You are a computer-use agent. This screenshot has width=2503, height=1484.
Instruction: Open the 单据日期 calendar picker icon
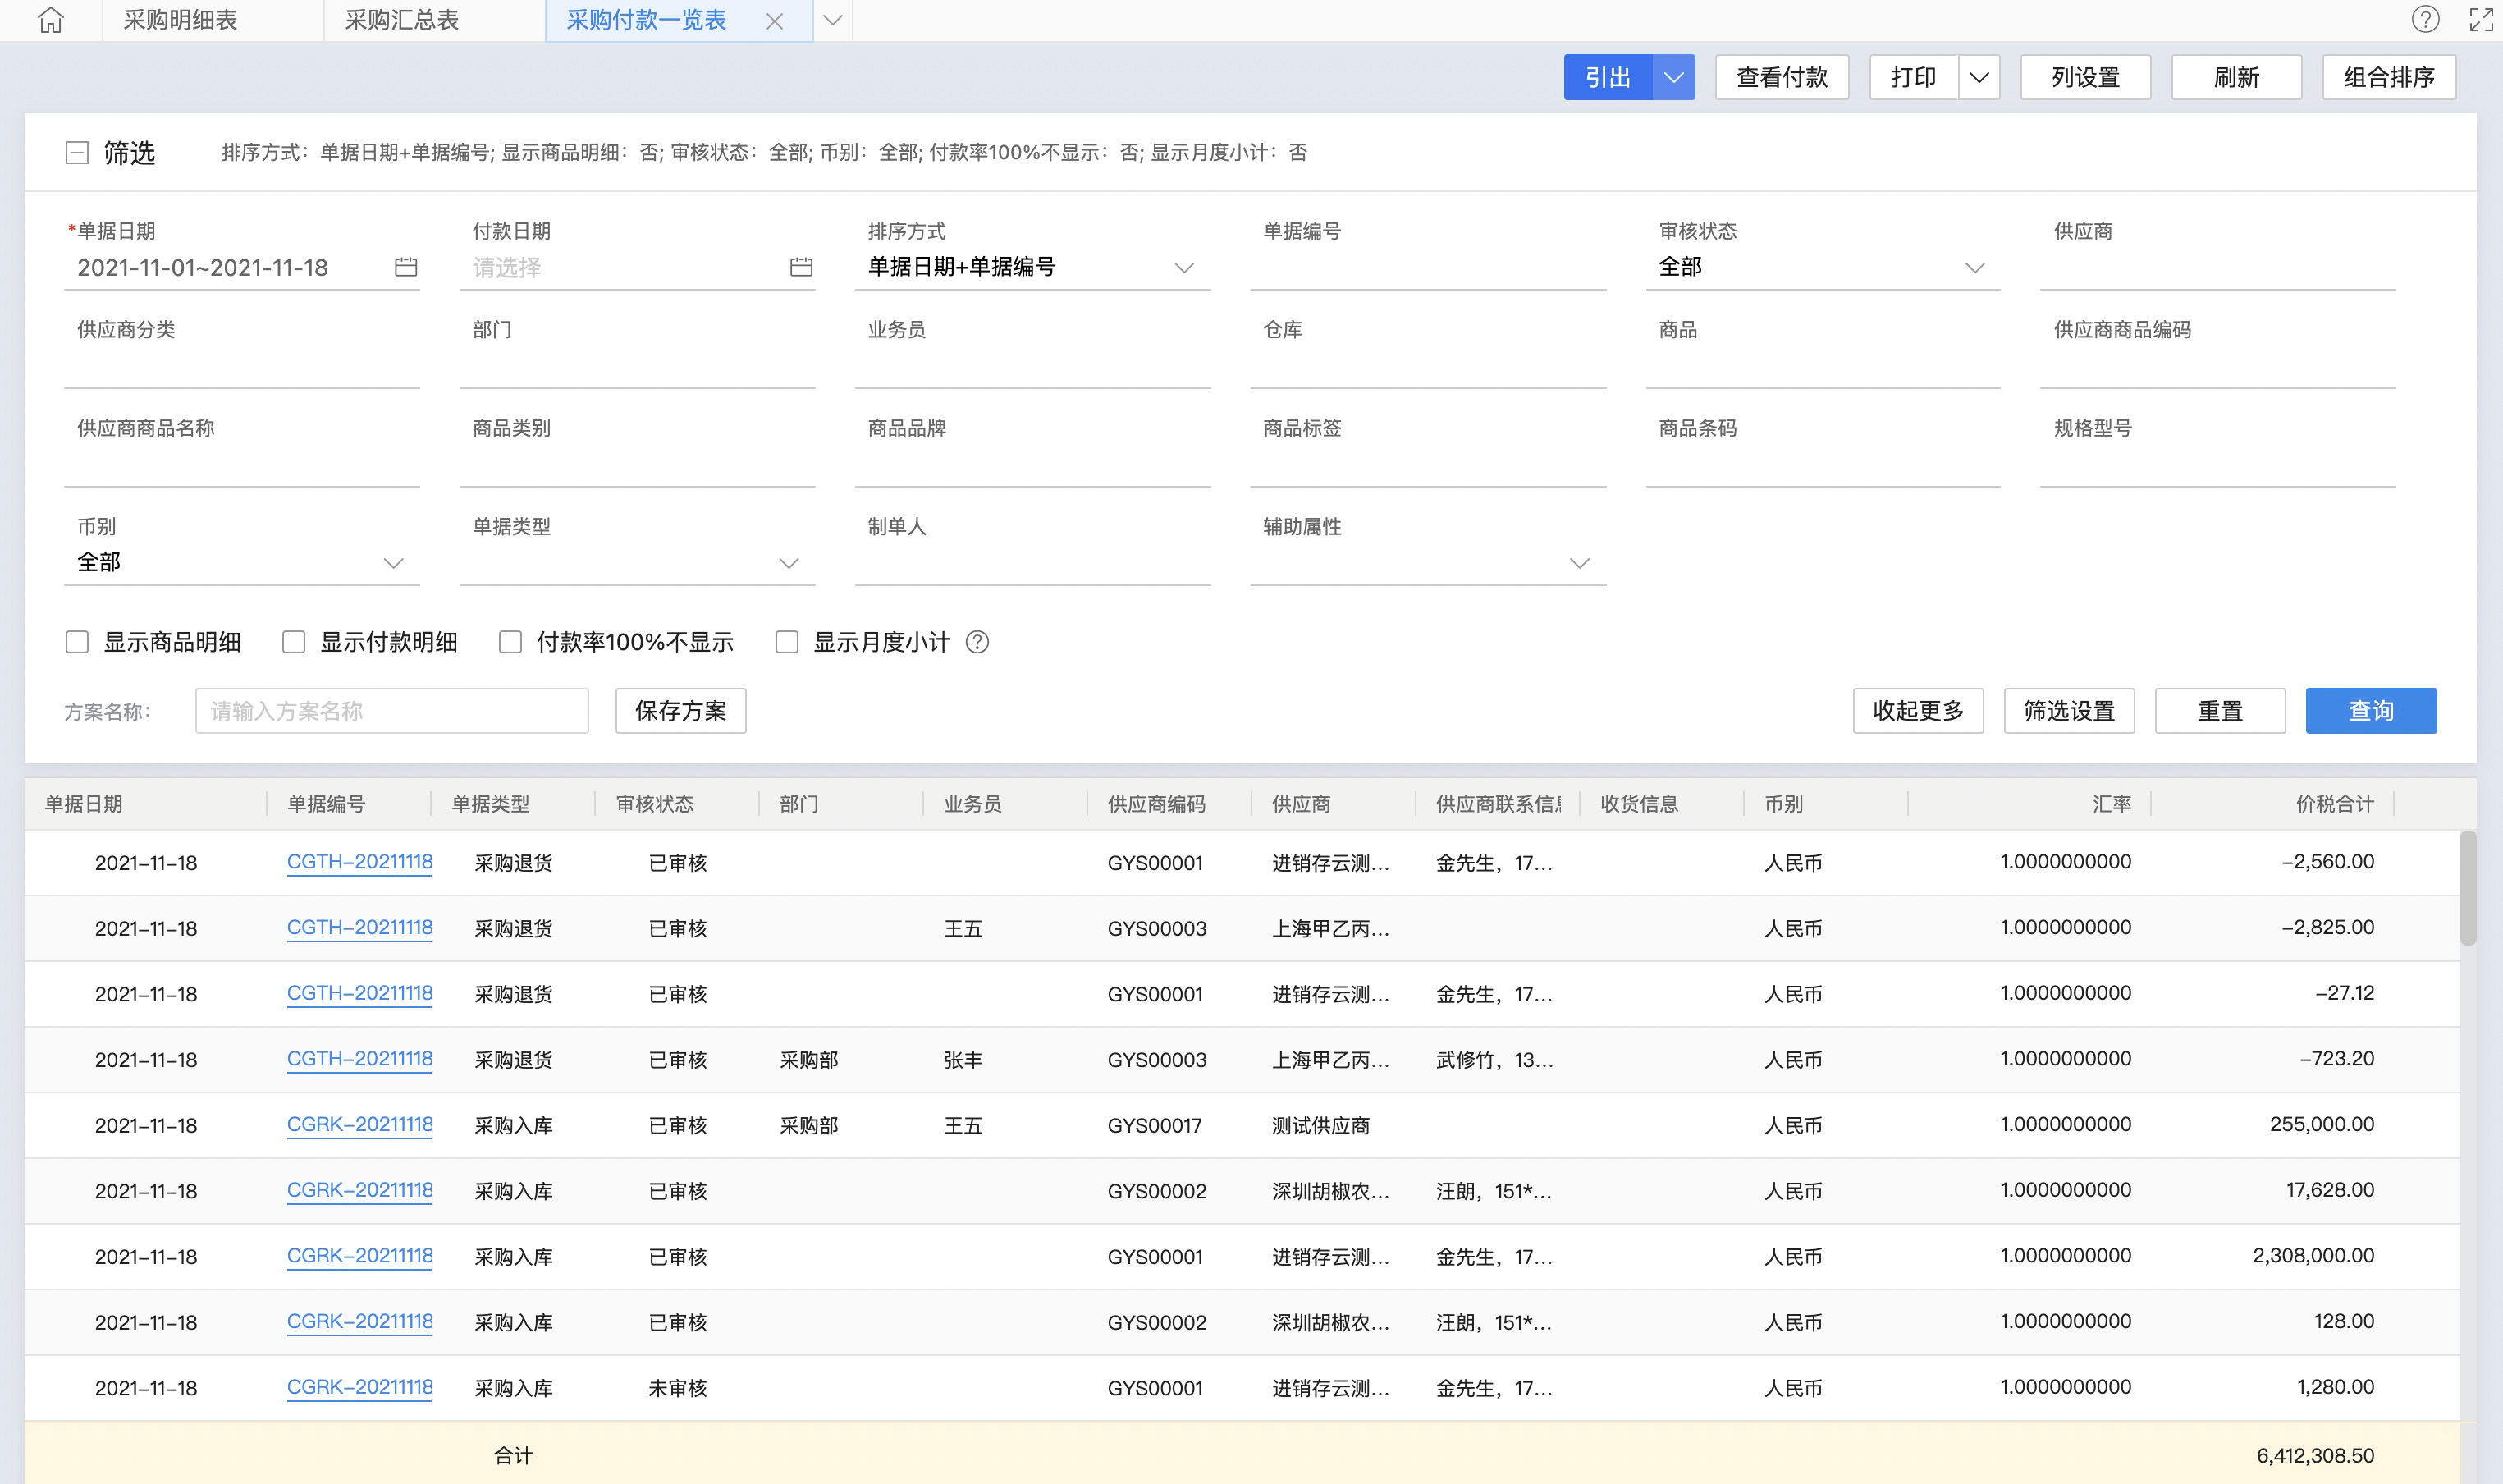click(x=405, y=267)
